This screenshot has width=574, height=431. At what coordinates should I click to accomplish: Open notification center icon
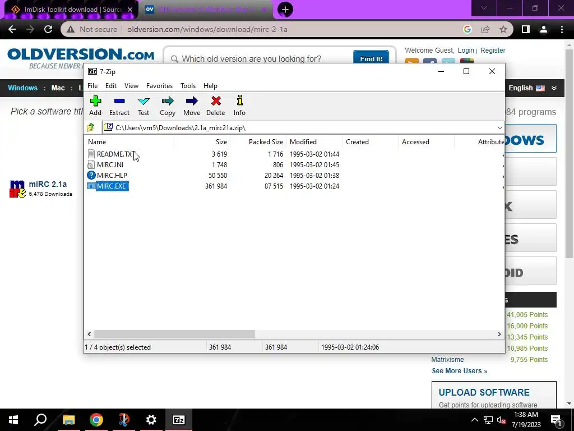556,420
